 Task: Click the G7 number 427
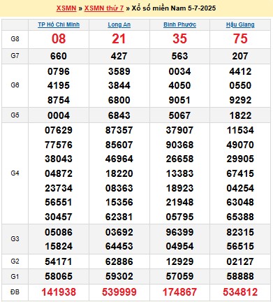pyautogui.click(x=119, y=56)
